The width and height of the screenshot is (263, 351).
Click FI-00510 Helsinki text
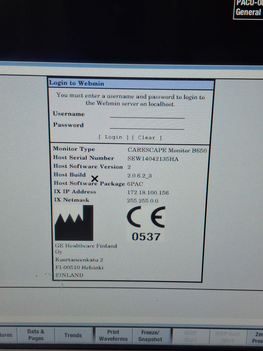pos(79,267)
